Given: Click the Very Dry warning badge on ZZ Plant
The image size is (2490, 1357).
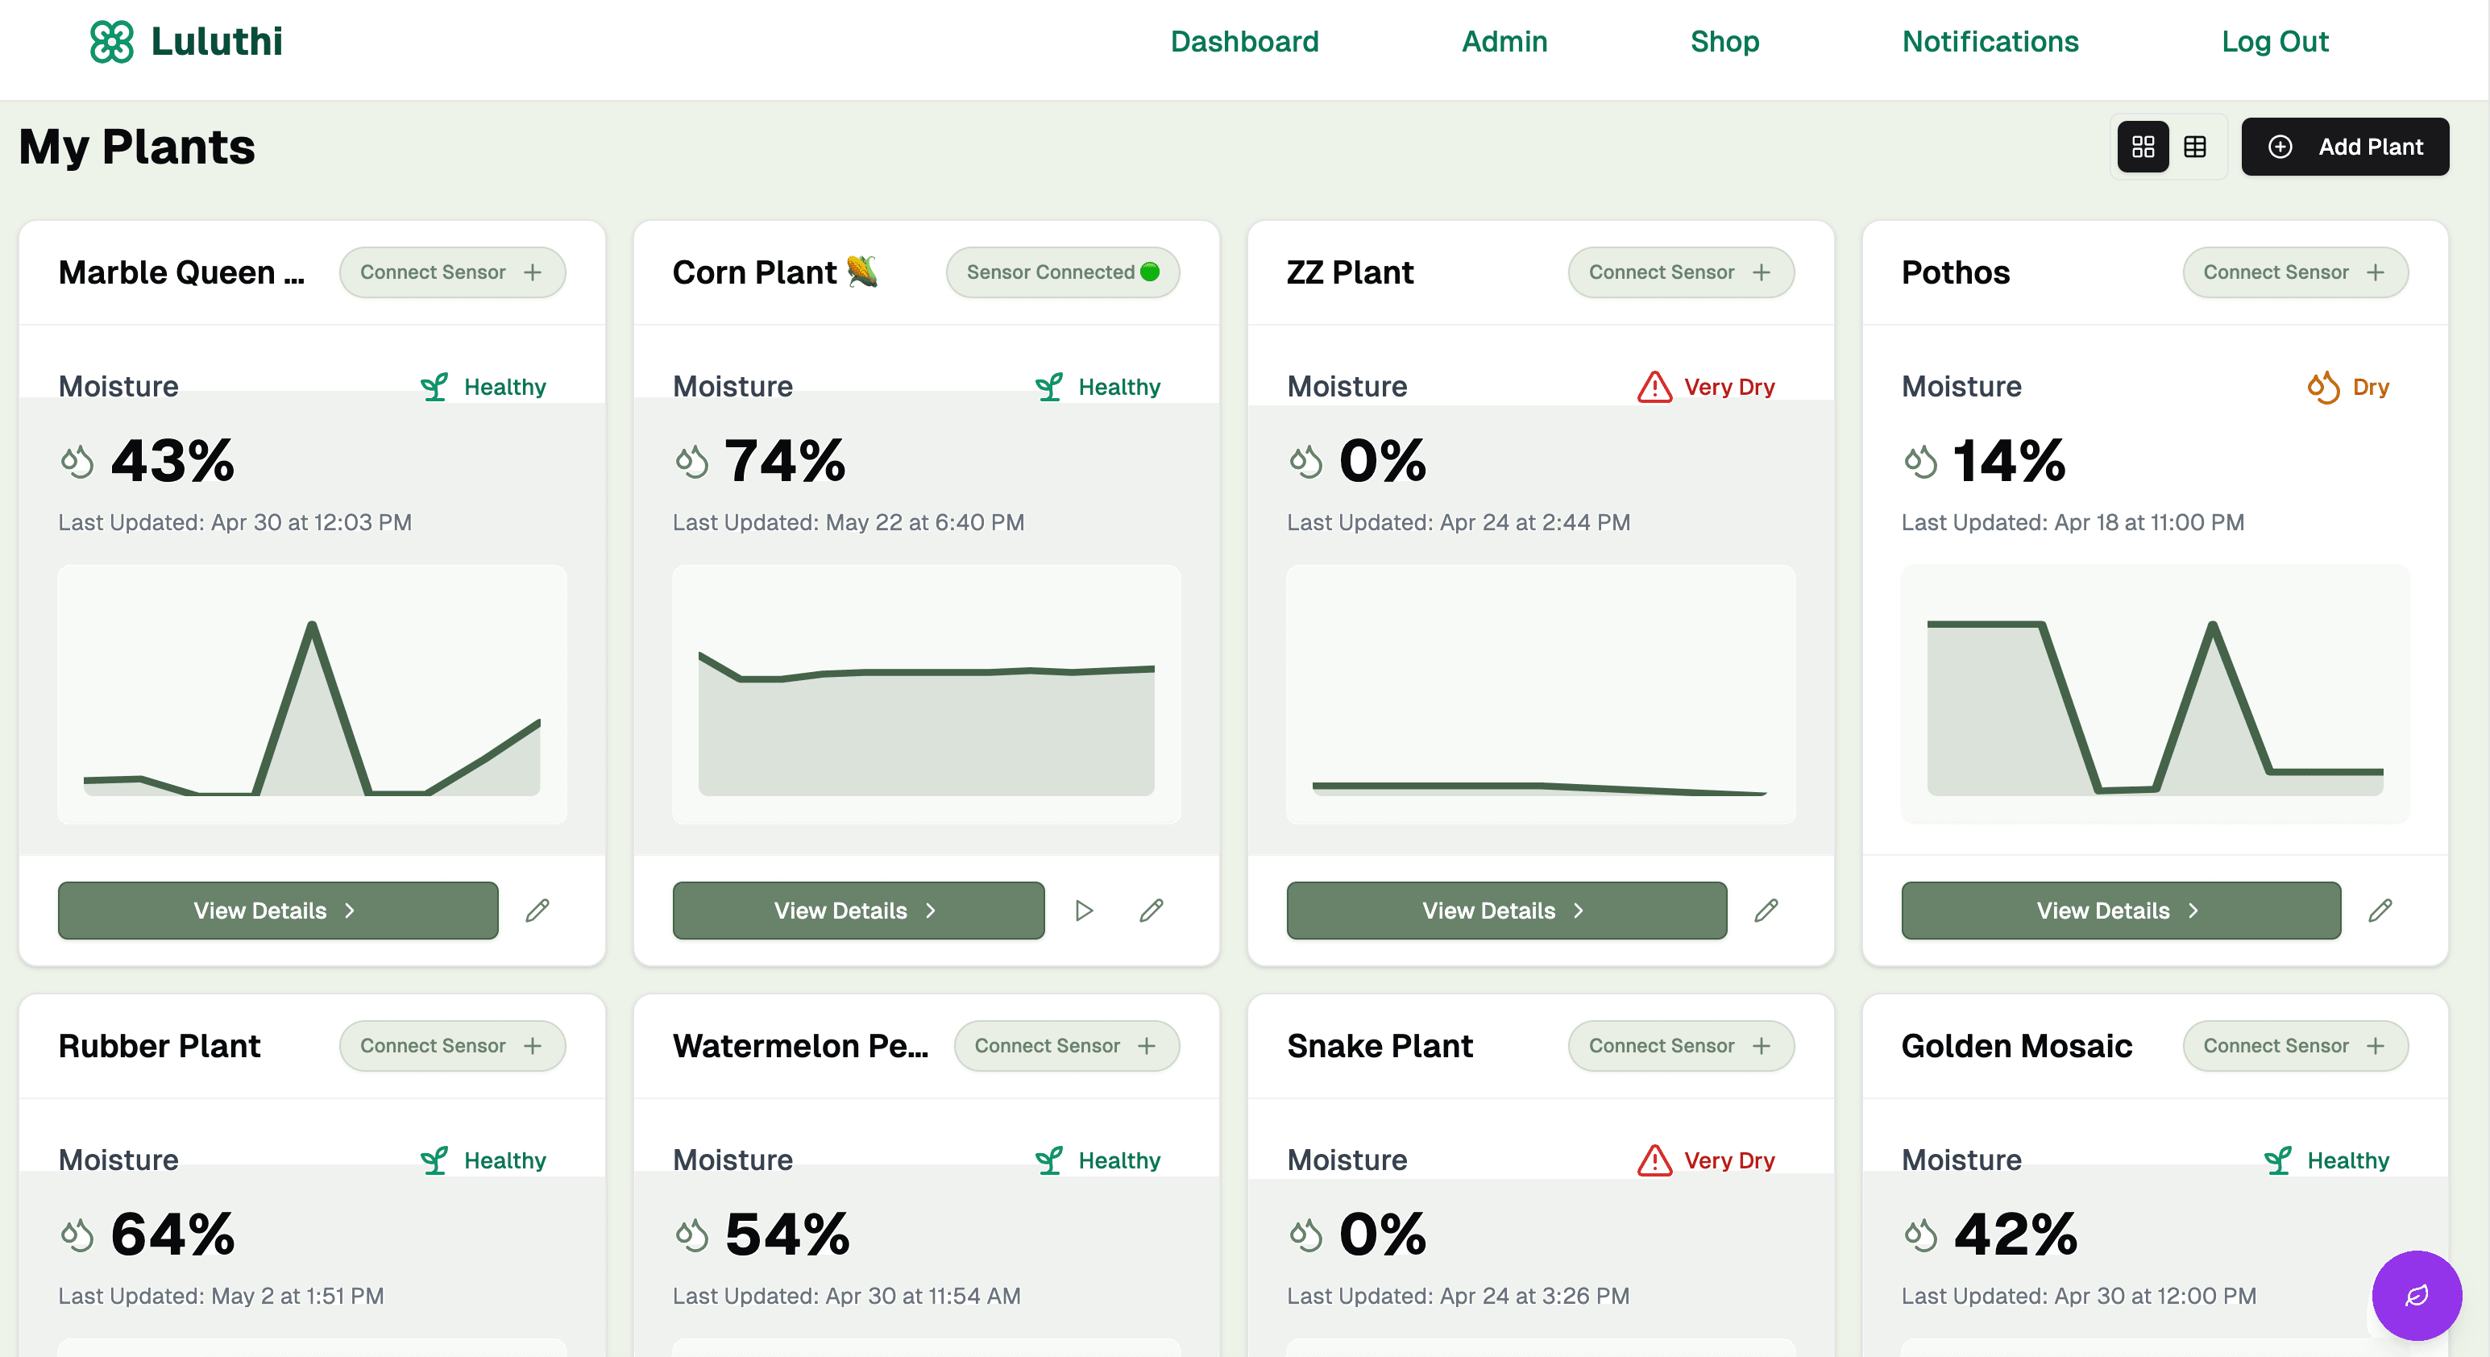Looking at the screenshot, I should [1706, 386].
